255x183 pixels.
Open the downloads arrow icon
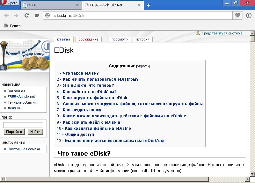pyautogui.click(x=249, y=15)
